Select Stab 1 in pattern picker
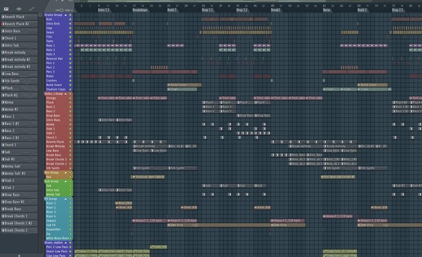This screenshot has height=257, width=422. click(x=19, y=187)
